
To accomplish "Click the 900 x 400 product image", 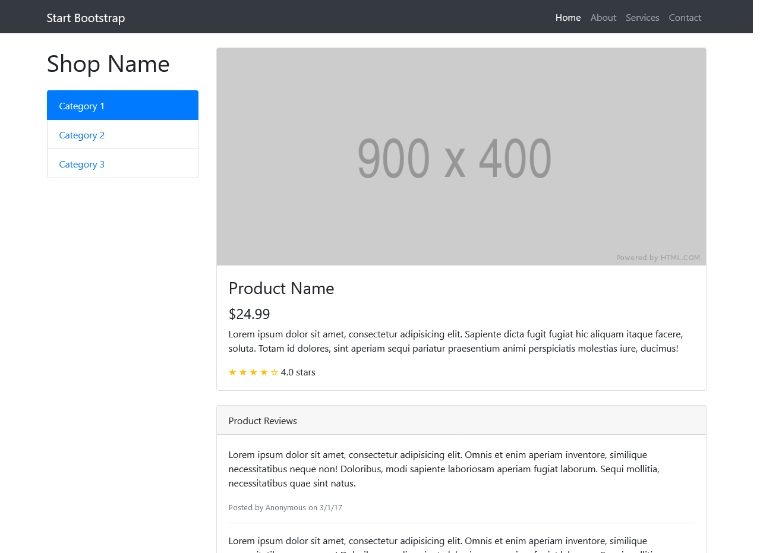I will click(x=461, y=157).
